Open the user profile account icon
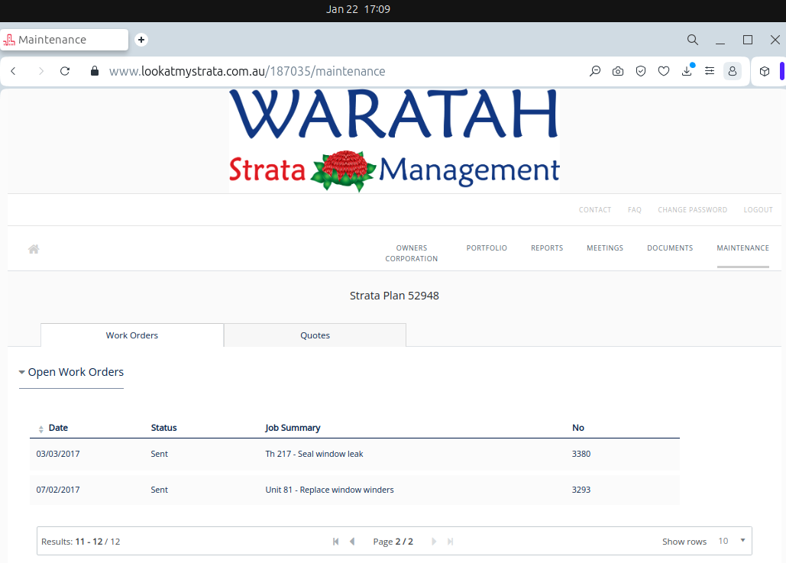The image size is (786, 563). (733, 71)
